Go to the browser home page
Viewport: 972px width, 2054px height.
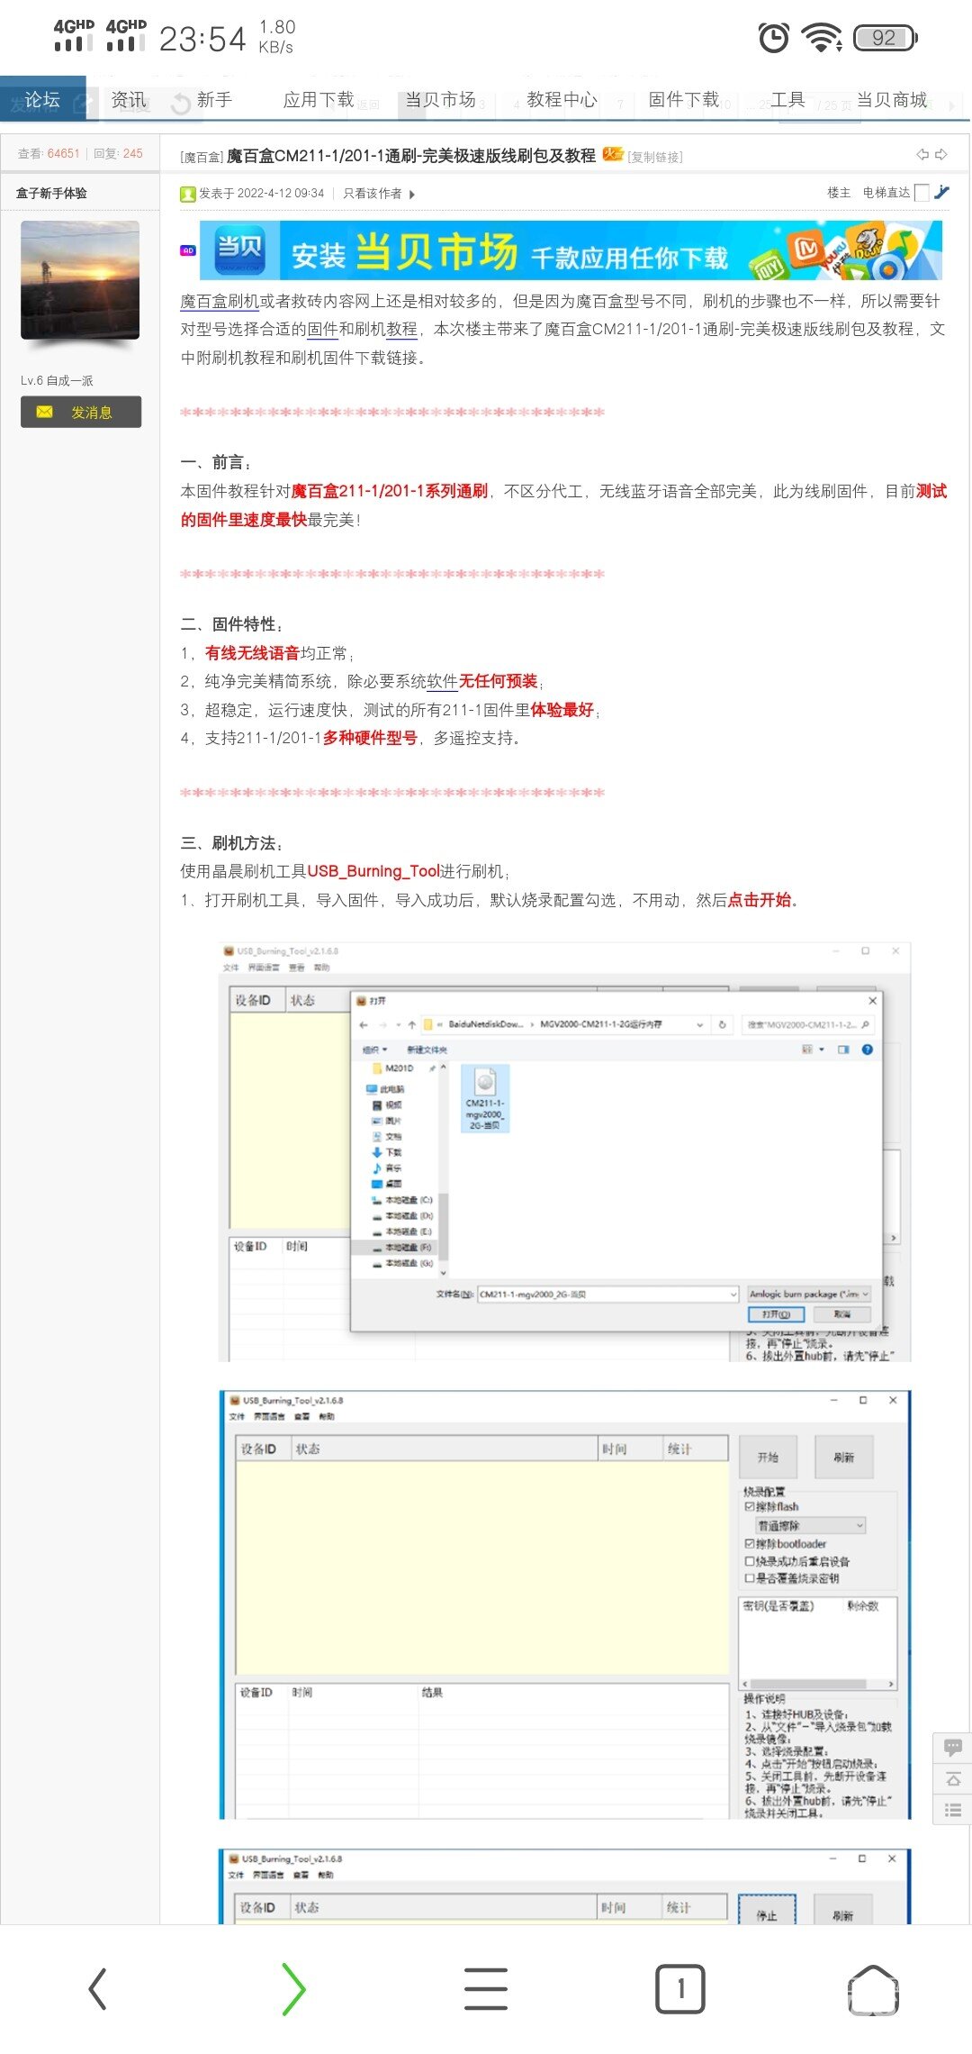click(873, 1988)
